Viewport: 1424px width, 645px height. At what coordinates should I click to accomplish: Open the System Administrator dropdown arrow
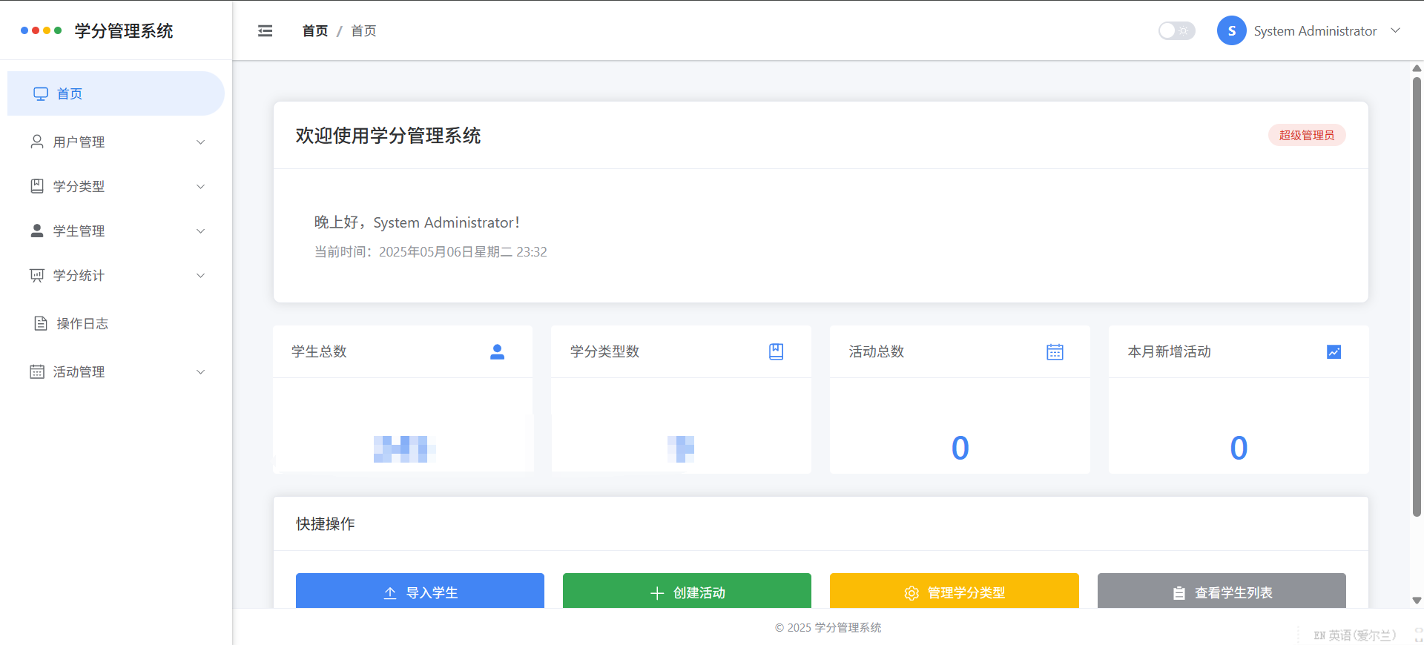point(1395,30)
